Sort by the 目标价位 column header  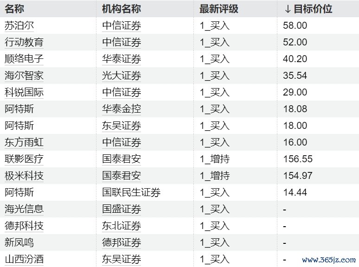[308, 9]
